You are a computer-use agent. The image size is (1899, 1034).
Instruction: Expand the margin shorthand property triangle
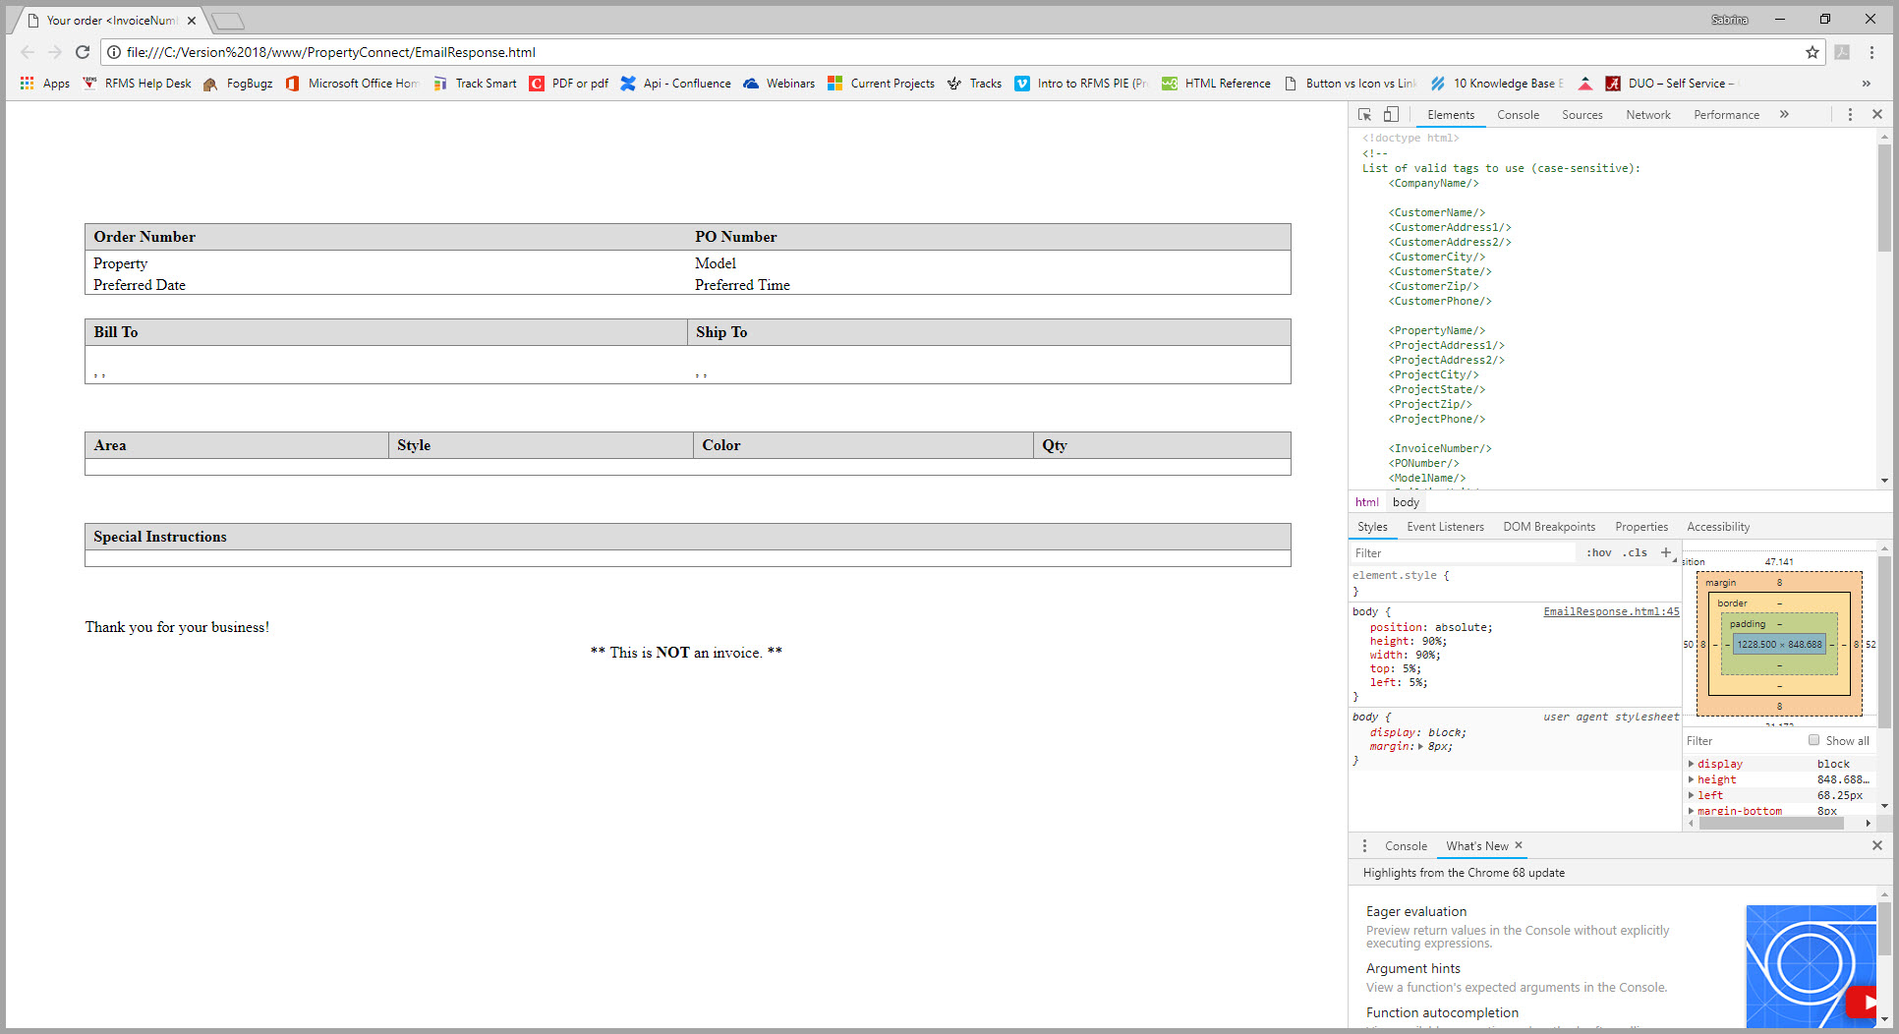pyautogui.click(x=1420, y=747)
